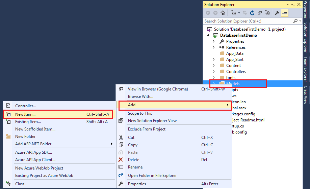
Task: Click the Home icon in Solution Explorer toolbar
Action: coord(223,13)
